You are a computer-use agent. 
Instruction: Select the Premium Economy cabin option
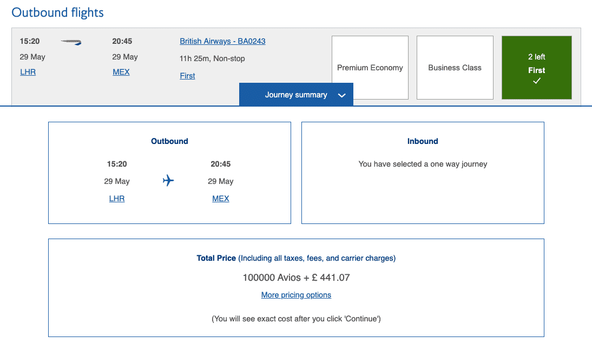(370, 68)
